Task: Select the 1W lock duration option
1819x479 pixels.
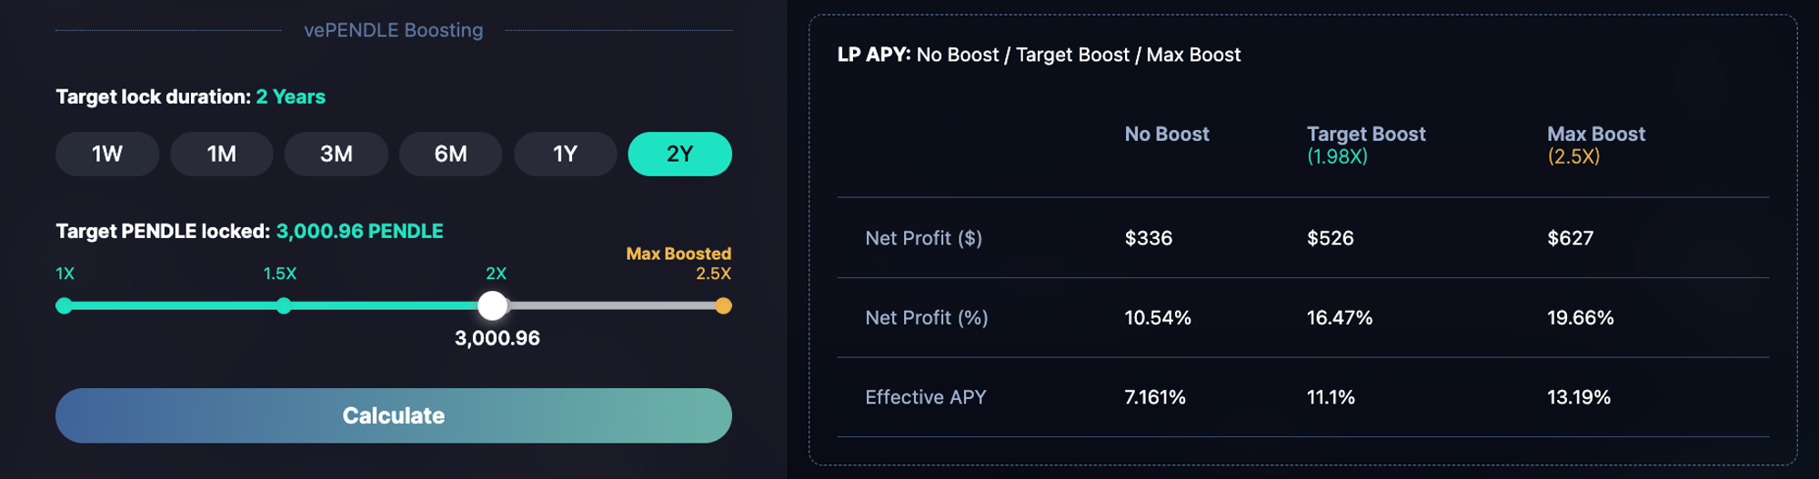Action: (x=107, y=154)
